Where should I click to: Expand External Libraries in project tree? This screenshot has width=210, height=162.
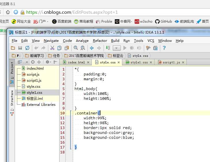tap(39, 104)
